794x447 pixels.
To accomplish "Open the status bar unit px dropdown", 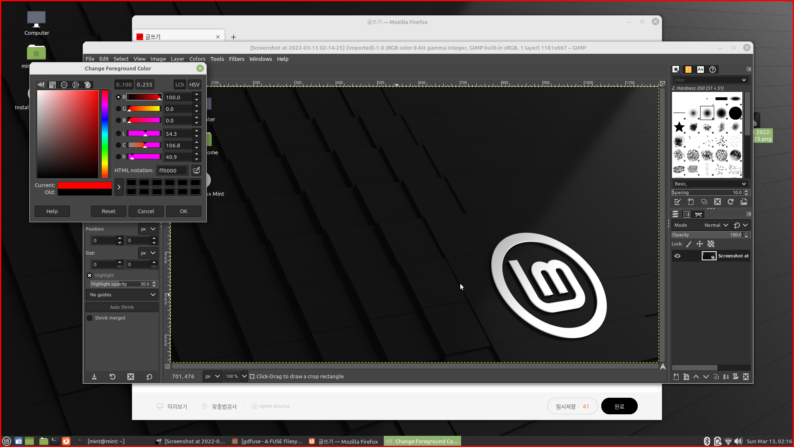I will coord(213,376).
